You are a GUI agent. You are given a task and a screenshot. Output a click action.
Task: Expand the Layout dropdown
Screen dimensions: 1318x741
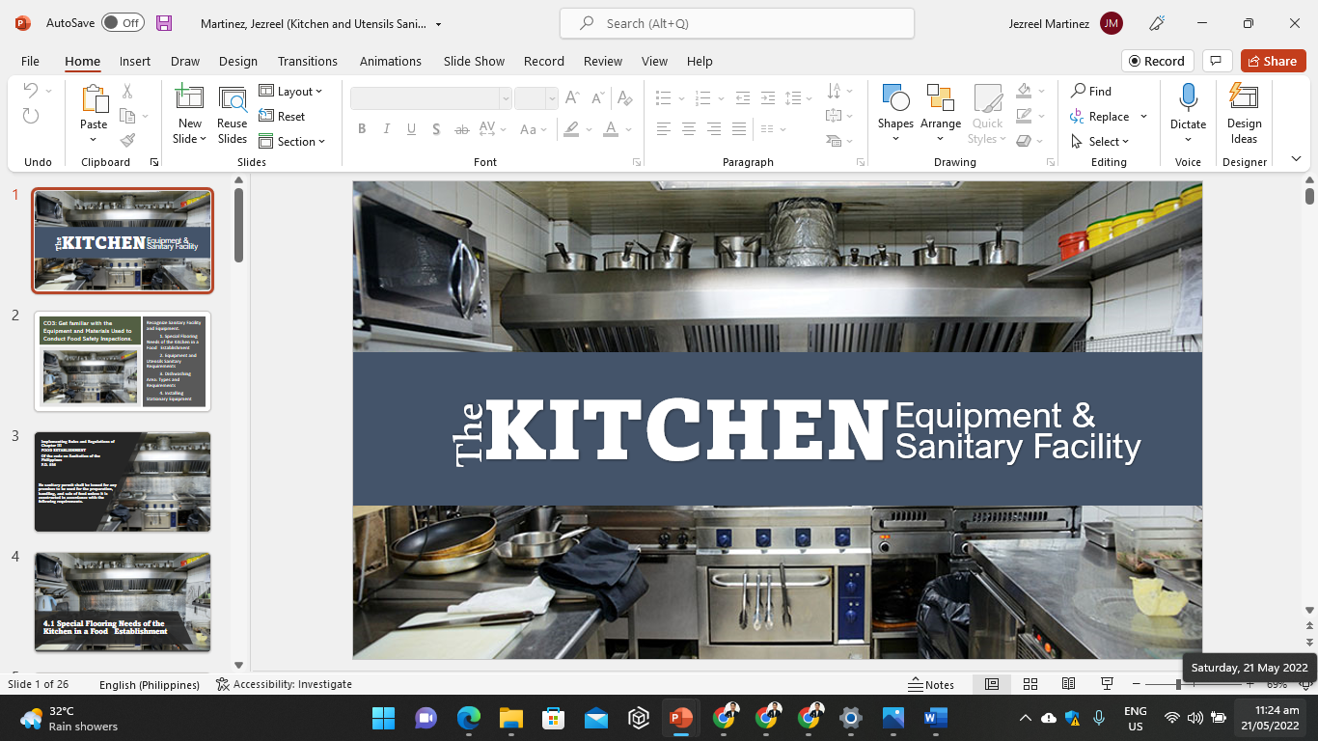coord(292,92)
